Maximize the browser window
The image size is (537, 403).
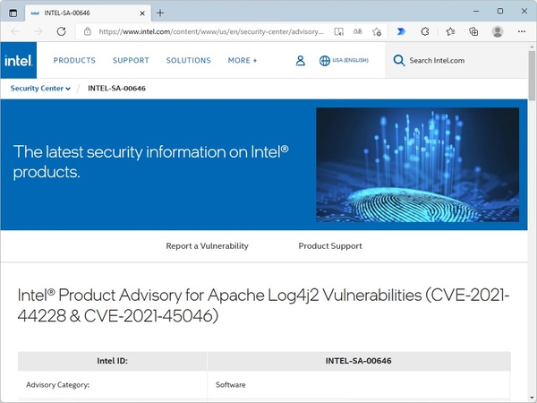click(x=500, y=12)
